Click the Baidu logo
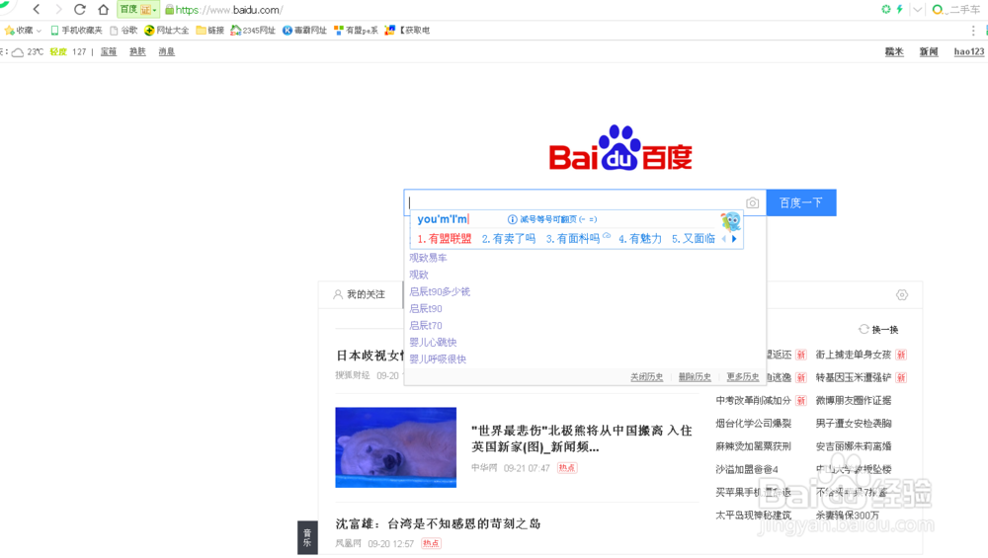 click(620, 148)
